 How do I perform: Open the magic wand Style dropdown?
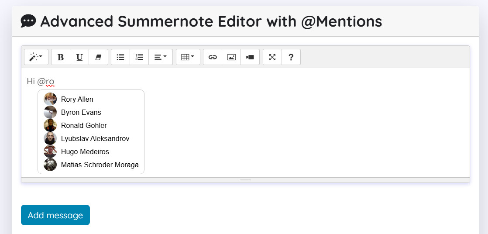click(36, 57)
